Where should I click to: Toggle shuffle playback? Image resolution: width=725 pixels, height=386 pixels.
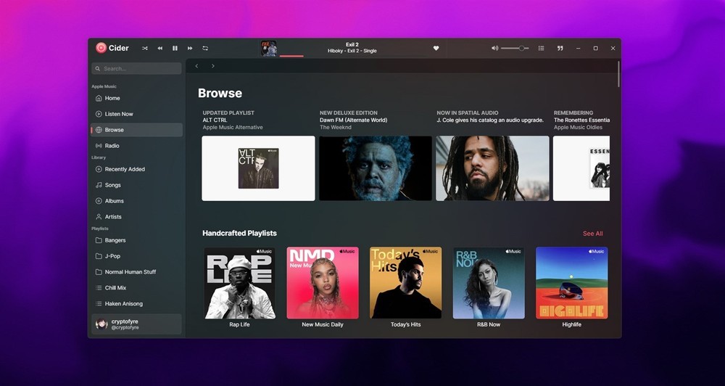point(145,48)
